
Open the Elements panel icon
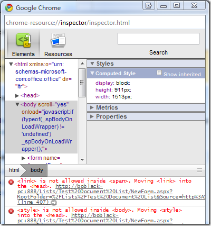(24, 41)
